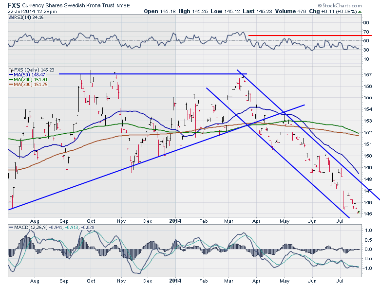
Task: Click the Sep label under the MACD panel
Action: point(64,281)
